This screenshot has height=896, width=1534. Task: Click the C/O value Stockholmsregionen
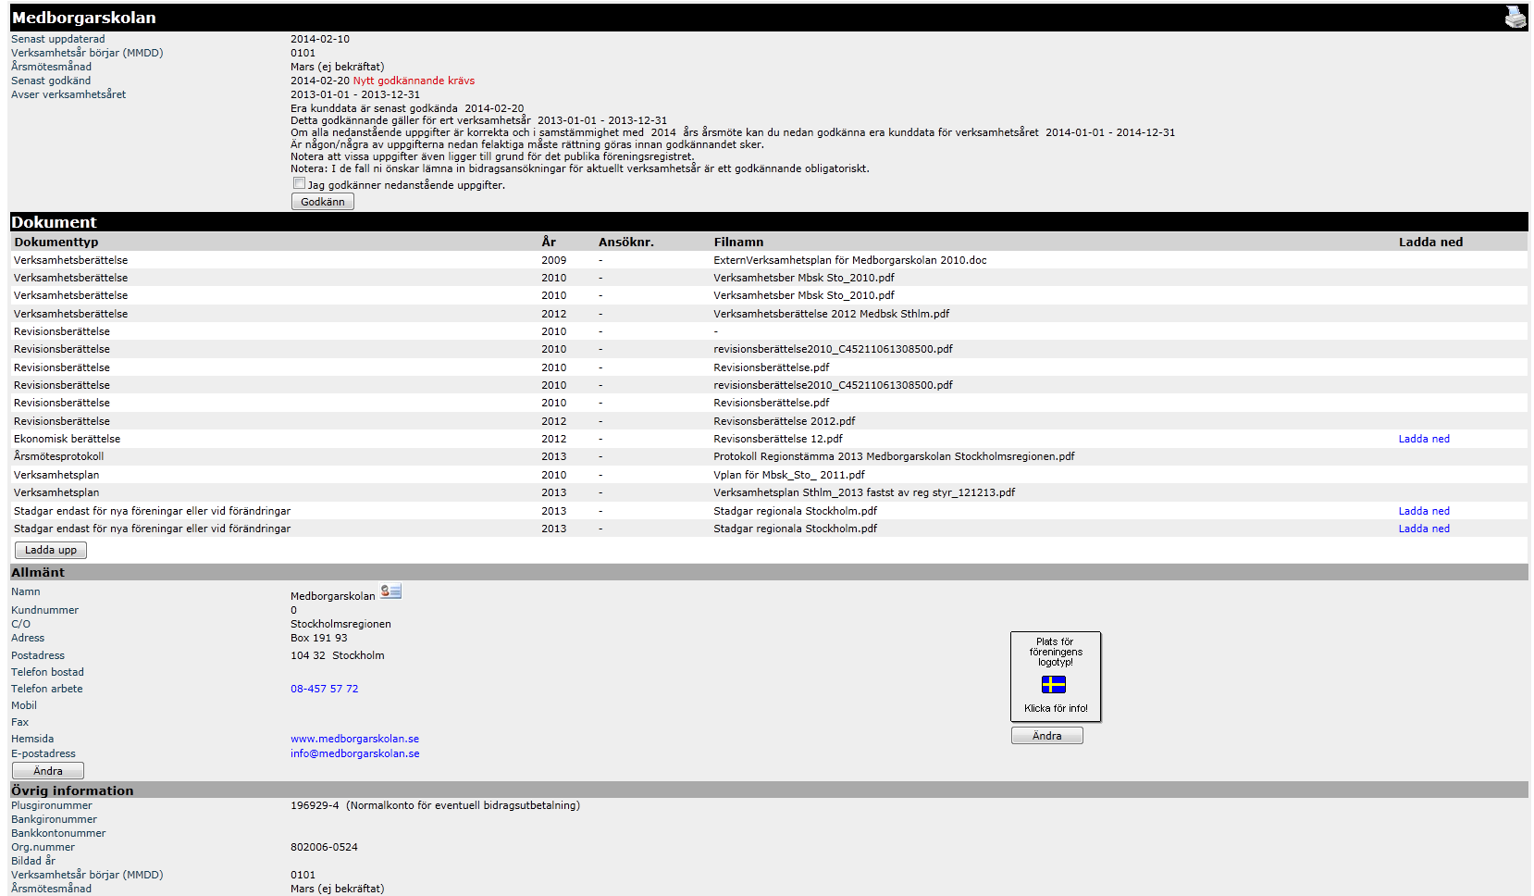(x=340, y=624)
